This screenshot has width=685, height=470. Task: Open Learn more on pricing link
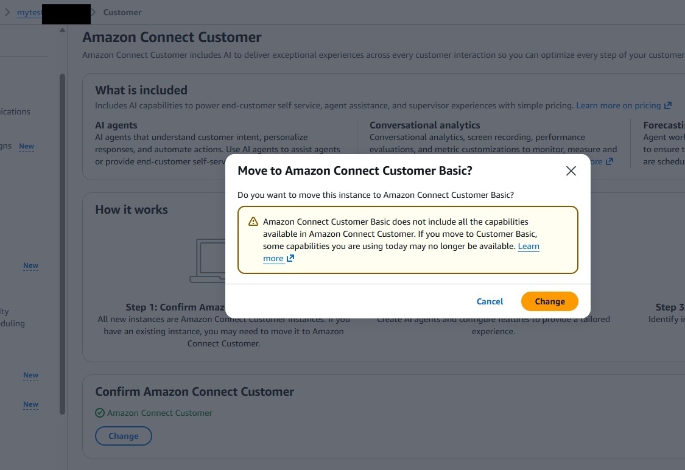[618, 105]
